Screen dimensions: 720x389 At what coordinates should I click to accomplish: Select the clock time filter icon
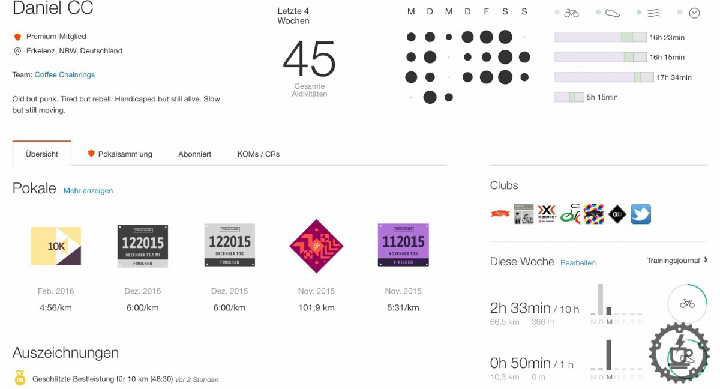(x=694, y=13)
